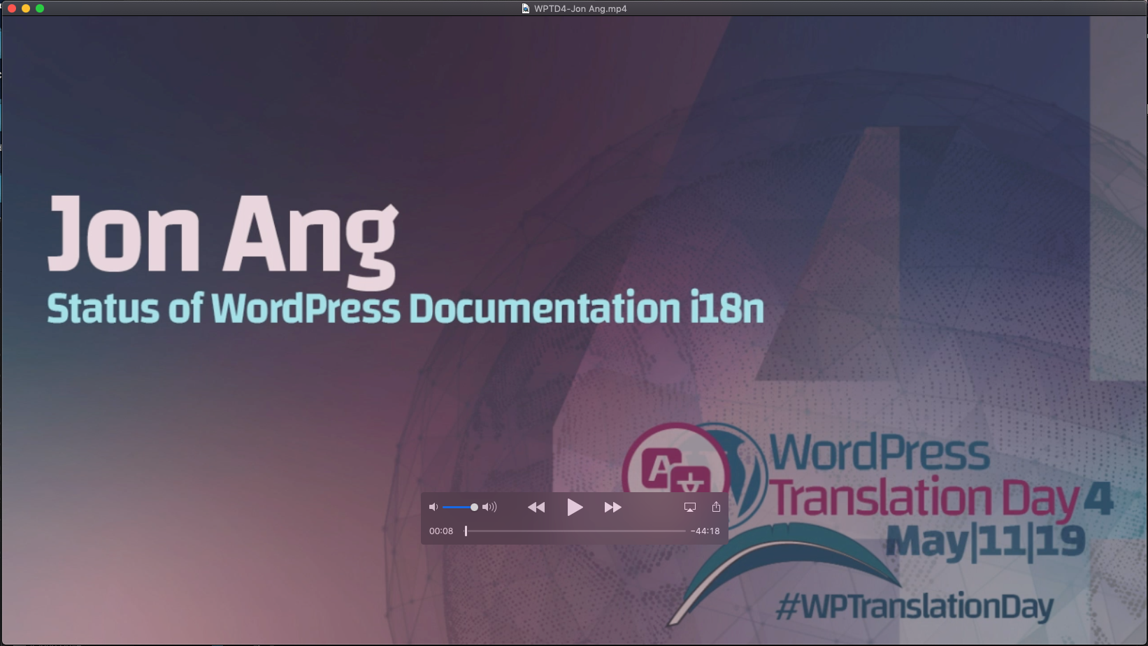This screenshot has width=1148, height=646.
Task: Close the QuickTime player window
Action: 12,8
